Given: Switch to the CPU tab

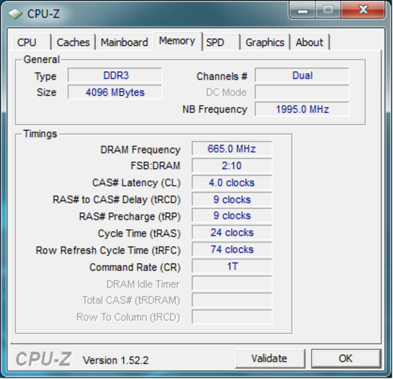Looking at the screenshot, I should 27,42.
